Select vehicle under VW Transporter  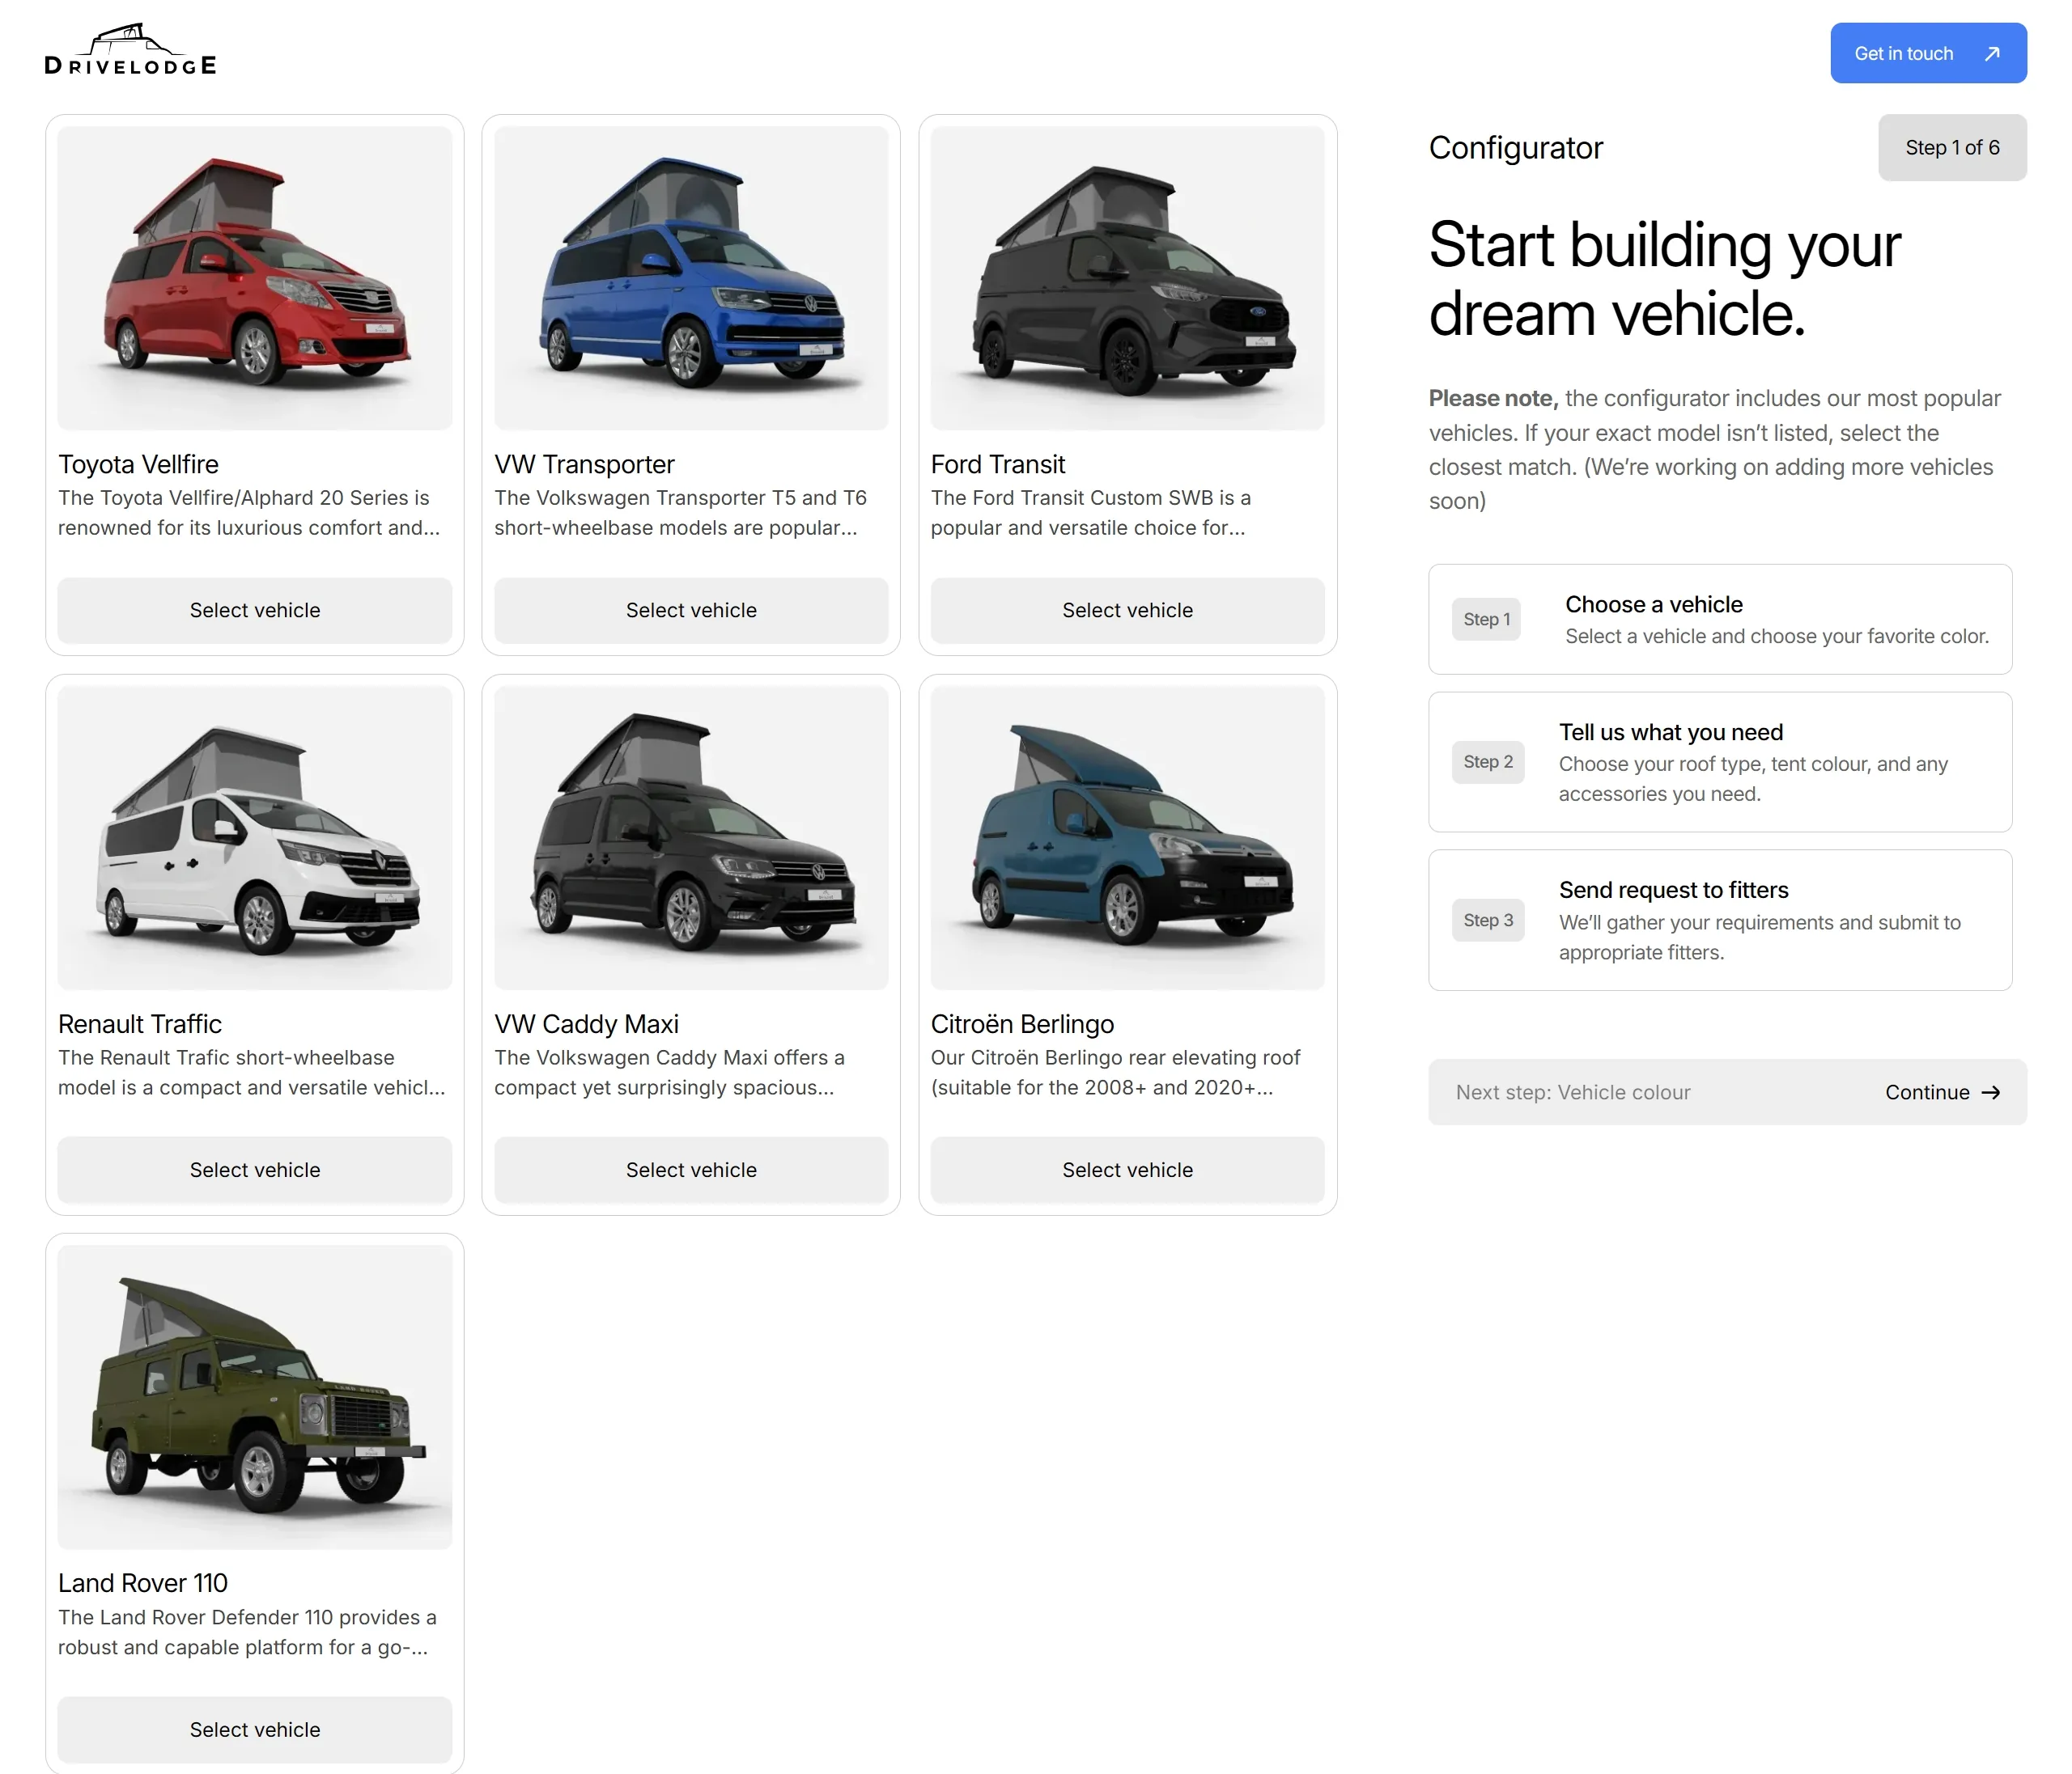coord(691,610)
